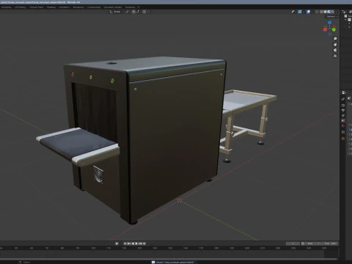This screenshot has height=264, width=352.
Task: Open the viewport shading options dropdown
Action: 337,12
